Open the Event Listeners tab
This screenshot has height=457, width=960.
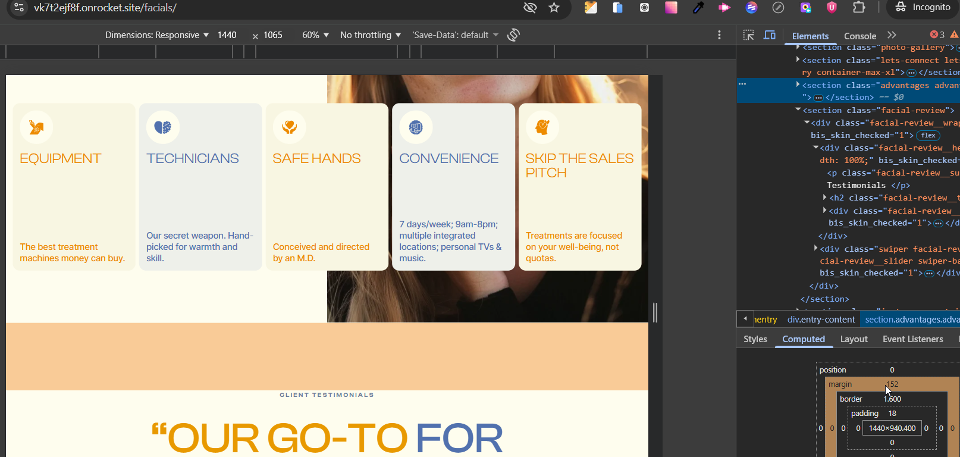point(912,339)
